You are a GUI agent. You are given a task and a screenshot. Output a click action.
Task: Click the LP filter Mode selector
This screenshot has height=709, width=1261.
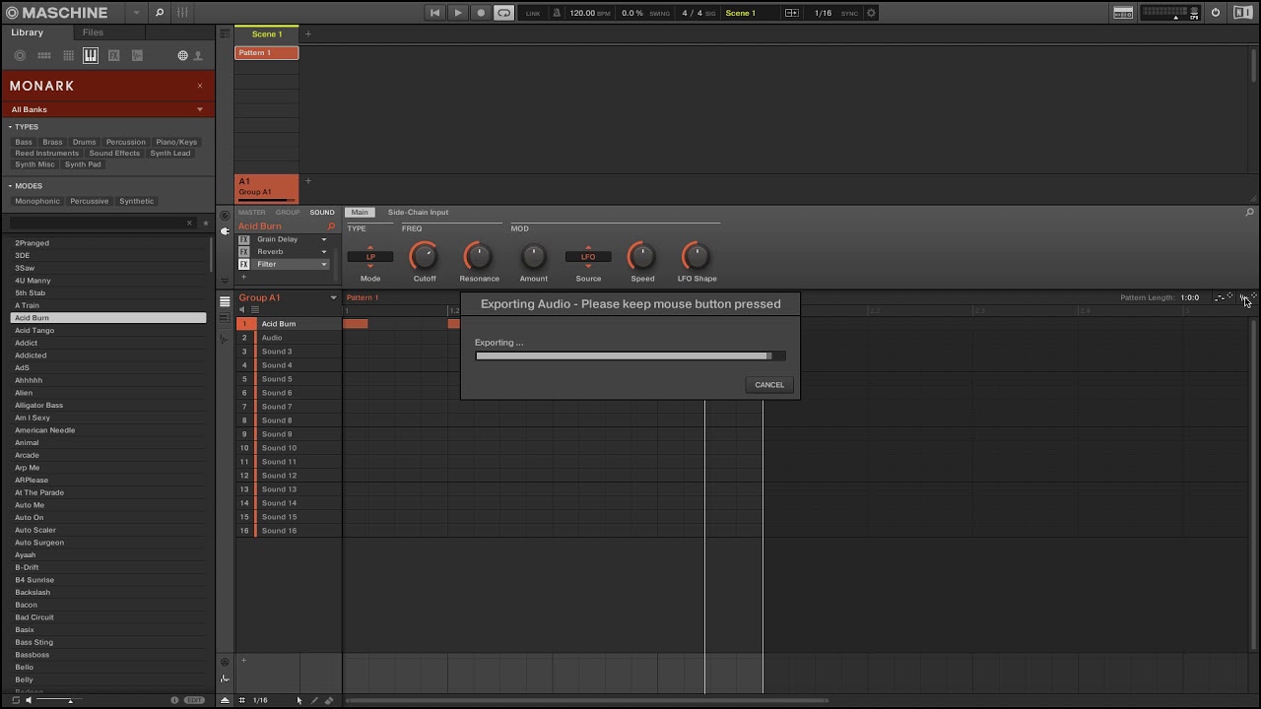(x=370, y=257)
